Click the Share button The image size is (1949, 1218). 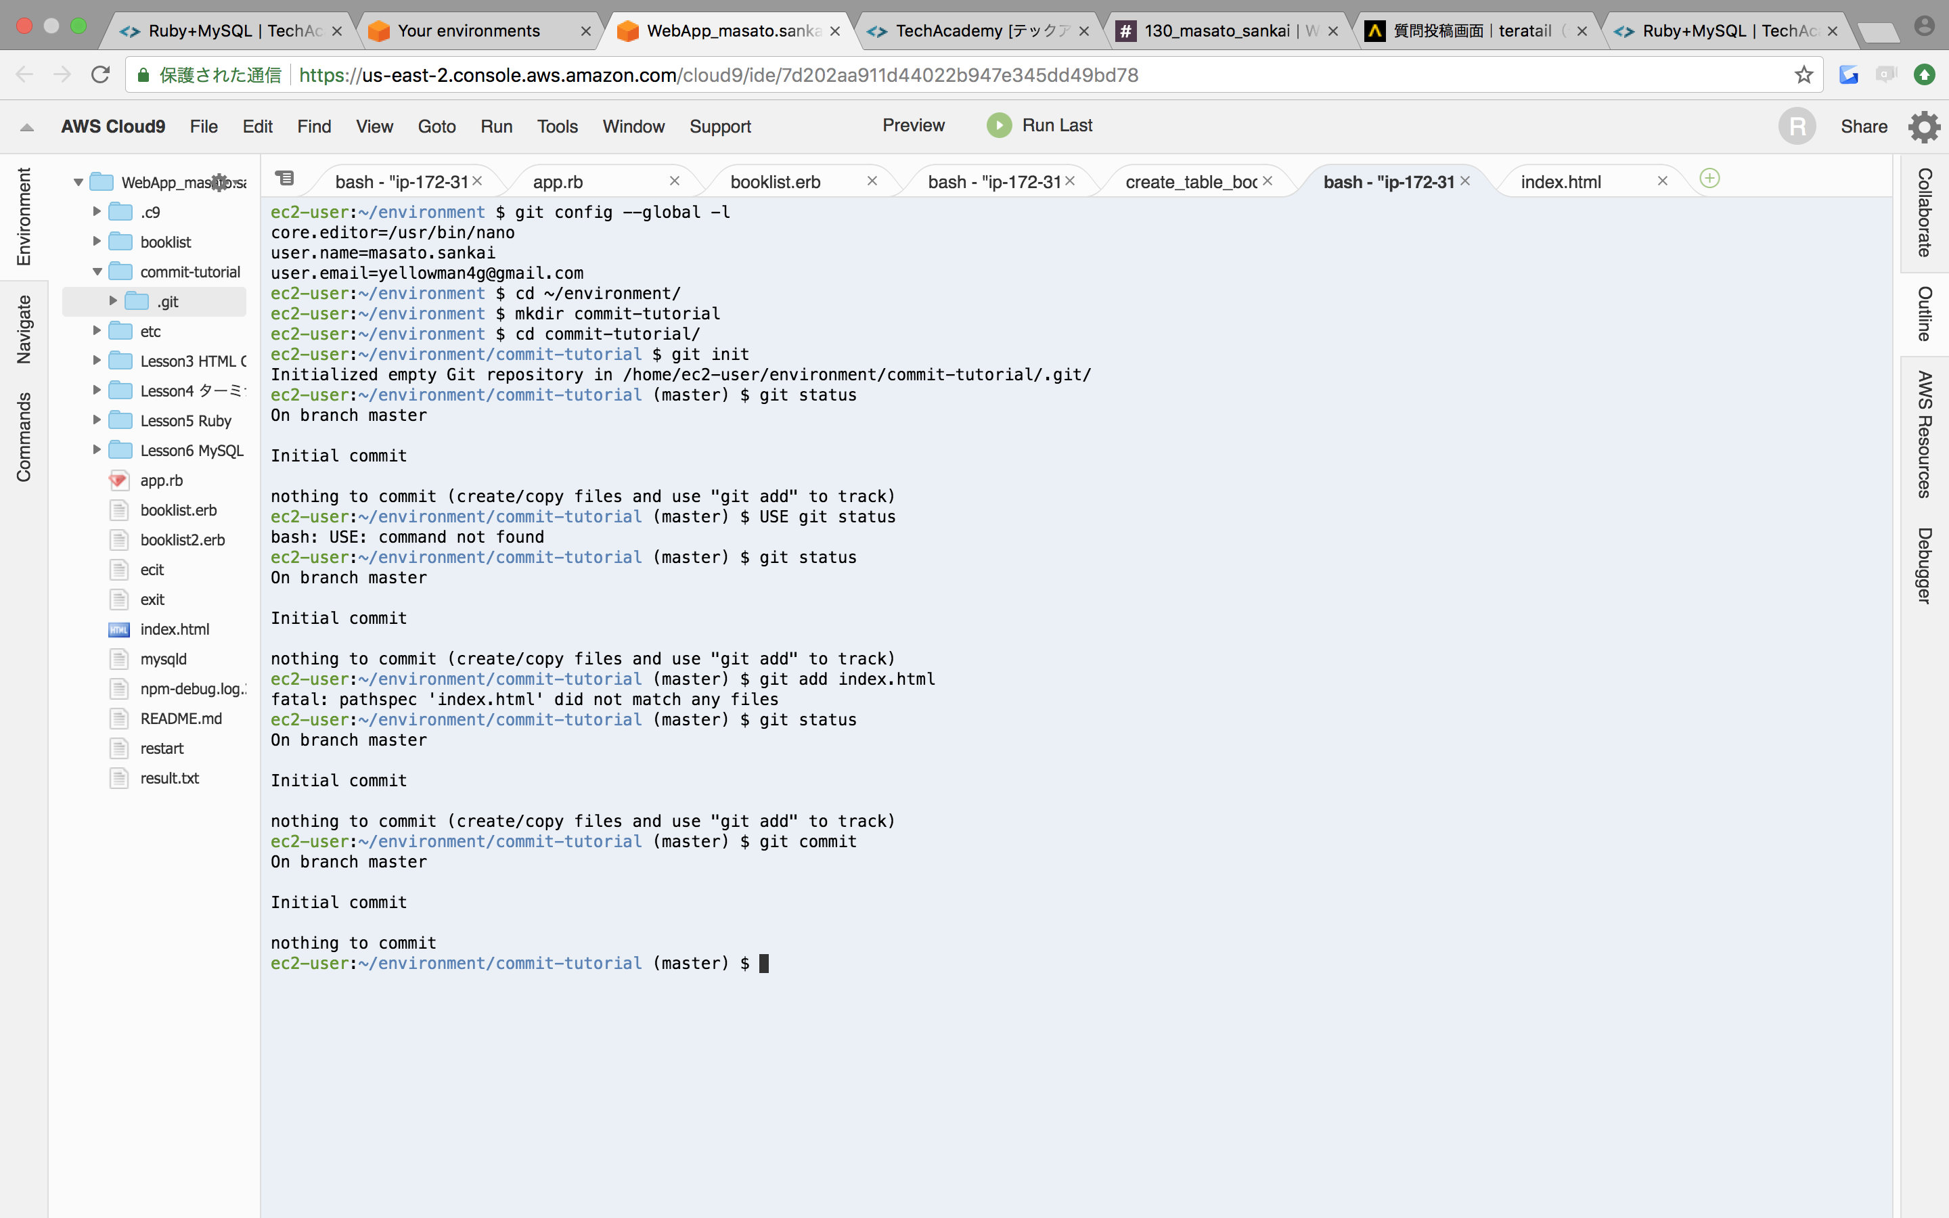(1864, 127)
